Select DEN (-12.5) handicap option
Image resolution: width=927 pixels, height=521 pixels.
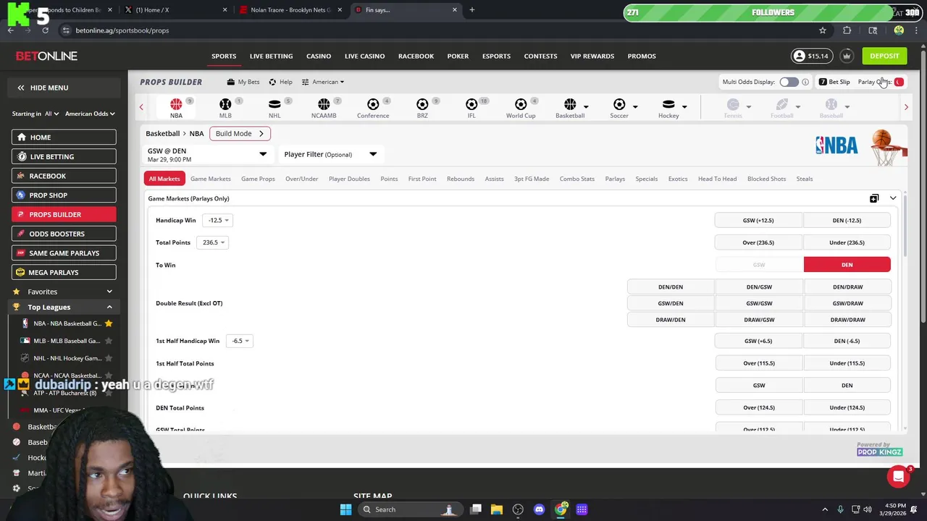pyautogui.click(x=847, y=220)
